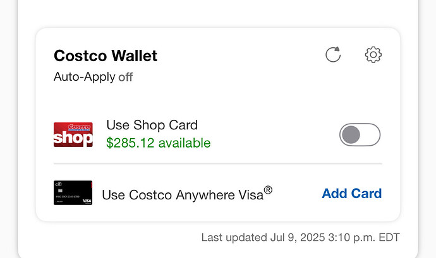Click the Last updated timestamp text

(301, 238)
